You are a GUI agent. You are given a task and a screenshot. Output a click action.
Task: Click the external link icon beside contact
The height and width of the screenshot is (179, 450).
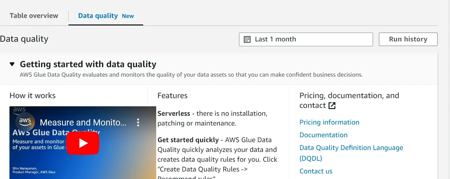tap(332, 106)
